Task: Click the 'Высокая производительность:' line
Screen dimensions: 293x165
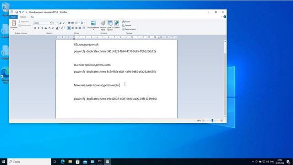Action: 92,65
